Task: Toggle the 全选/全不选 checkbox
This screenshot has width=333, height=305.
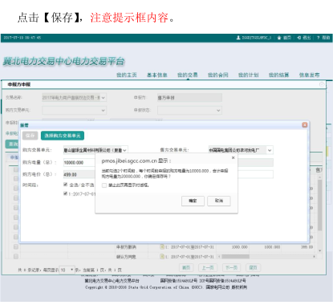Action: click(65, 185)
